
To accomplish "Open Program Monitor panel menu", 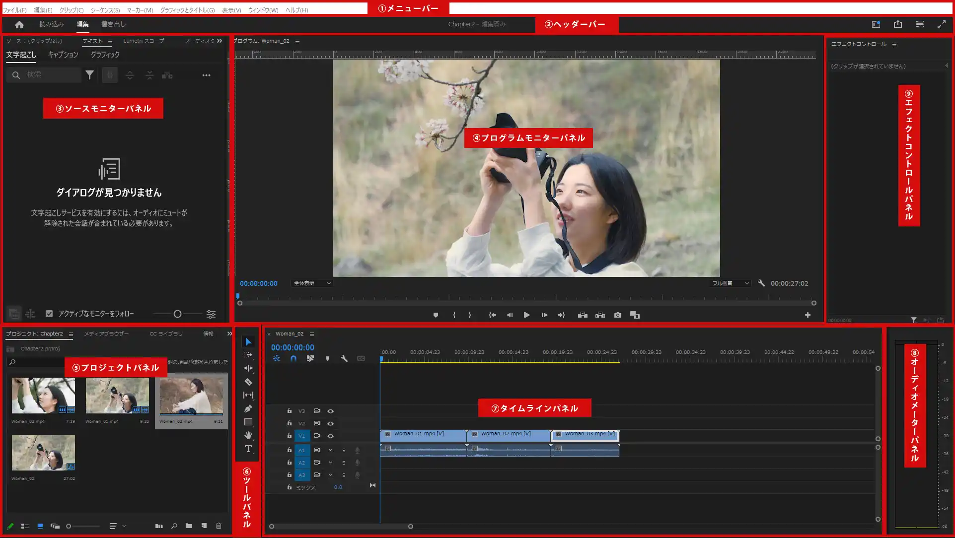I will pyautogui.click(x=297, y=41).
